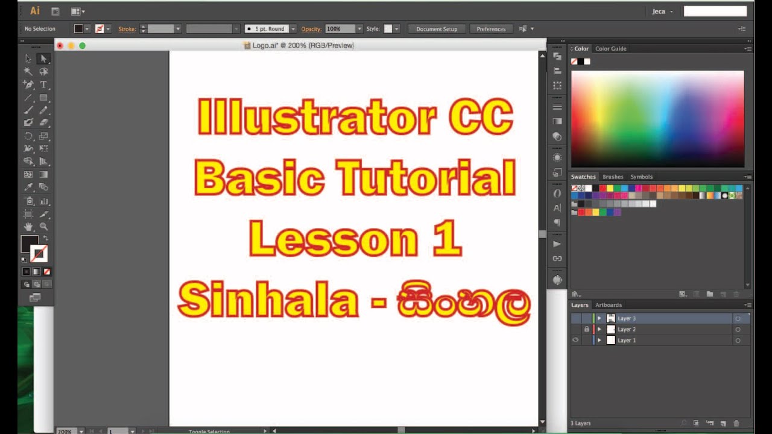
Task: Expand Layer 3 disclosure triangle
Action: [599, 318]
